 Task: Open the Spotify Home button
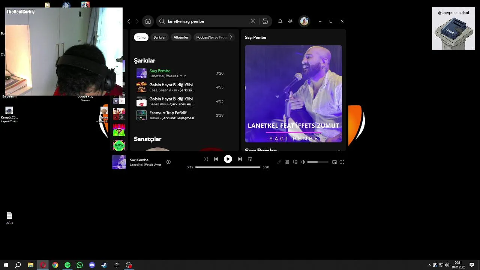point(148,21)
